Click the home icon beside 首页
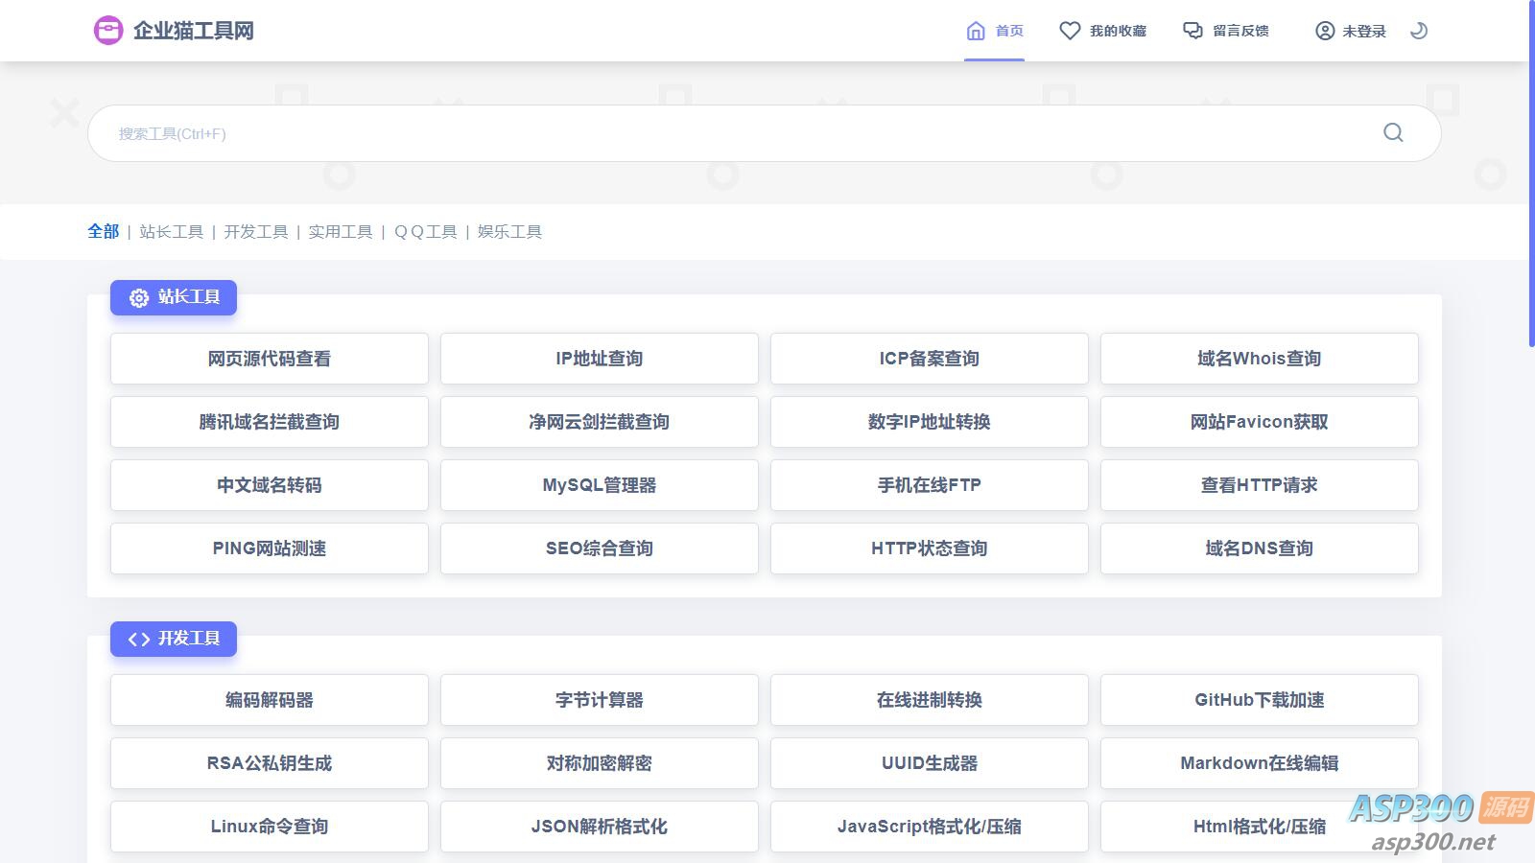This screenshot has height=863, width=1535. tap(976, 31)
